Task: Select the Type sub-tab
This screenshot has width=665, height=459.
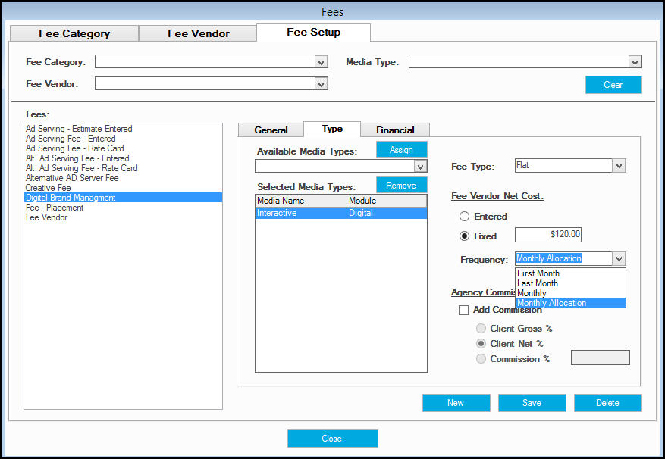Action: [x=332, y=129]
